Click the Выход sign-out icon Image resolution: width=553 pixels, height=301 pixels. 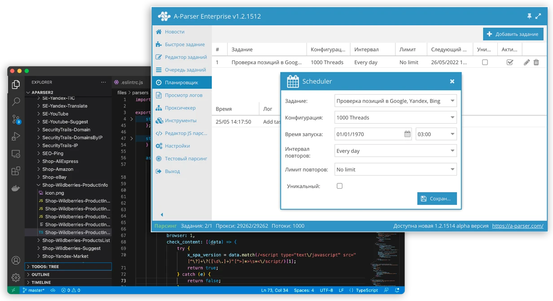(x=158, y=171)
